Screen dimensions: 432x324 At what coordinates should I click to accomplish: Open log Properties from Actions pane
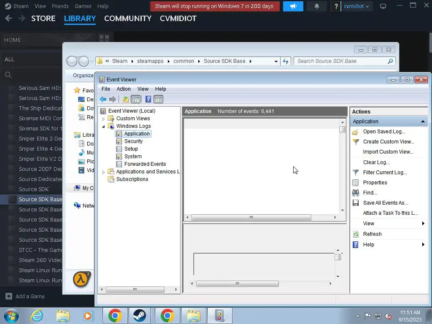point(375,183)
